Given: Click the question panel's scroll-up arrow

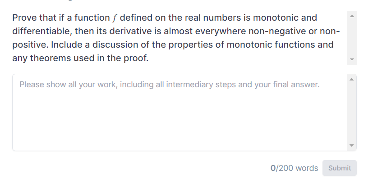Looking at the screenshot, I should [352, 16].
